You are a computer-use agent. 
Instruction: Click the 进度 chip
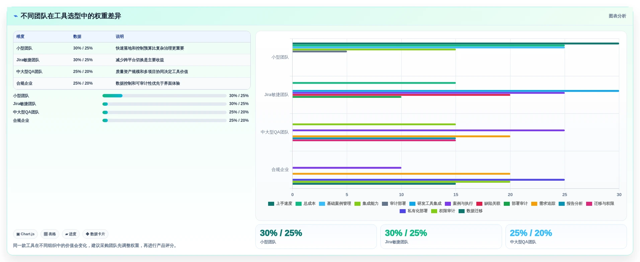[x=71, y=234]
